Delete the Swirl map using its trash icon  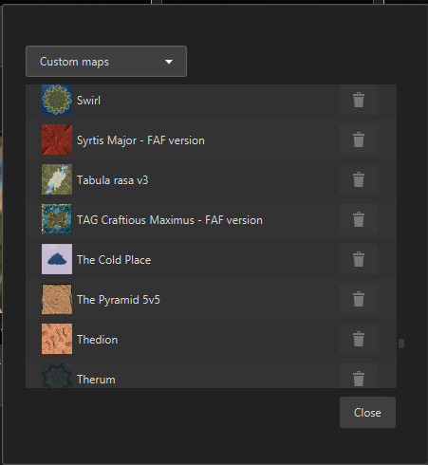pos(359,100)
